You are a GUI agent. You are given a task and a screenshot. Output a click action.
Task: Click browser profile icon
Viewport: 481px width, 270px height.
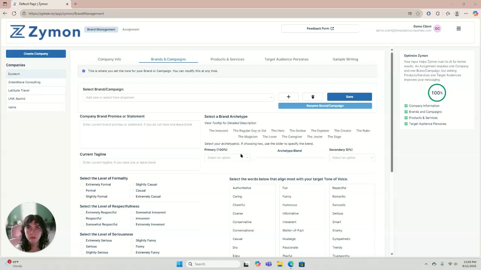457,13
